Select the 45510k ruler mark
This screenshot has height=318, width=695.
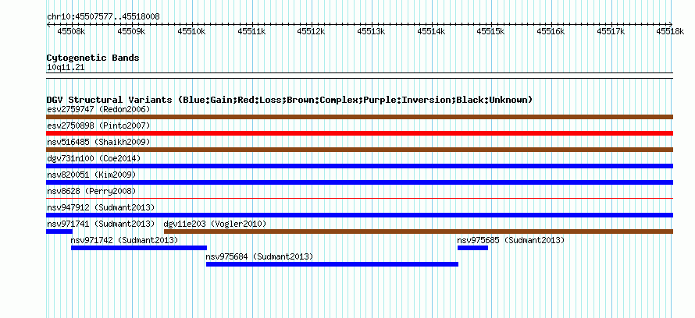pos(191,31)
